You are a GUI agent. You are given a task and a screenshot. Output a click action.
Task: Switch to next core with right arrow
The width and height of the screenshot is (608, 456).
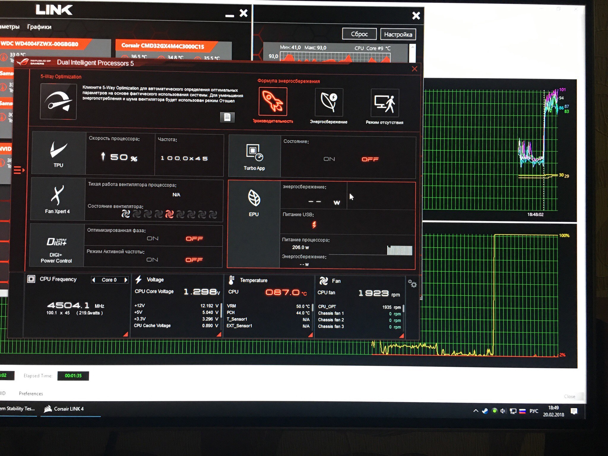pos(126,280)
